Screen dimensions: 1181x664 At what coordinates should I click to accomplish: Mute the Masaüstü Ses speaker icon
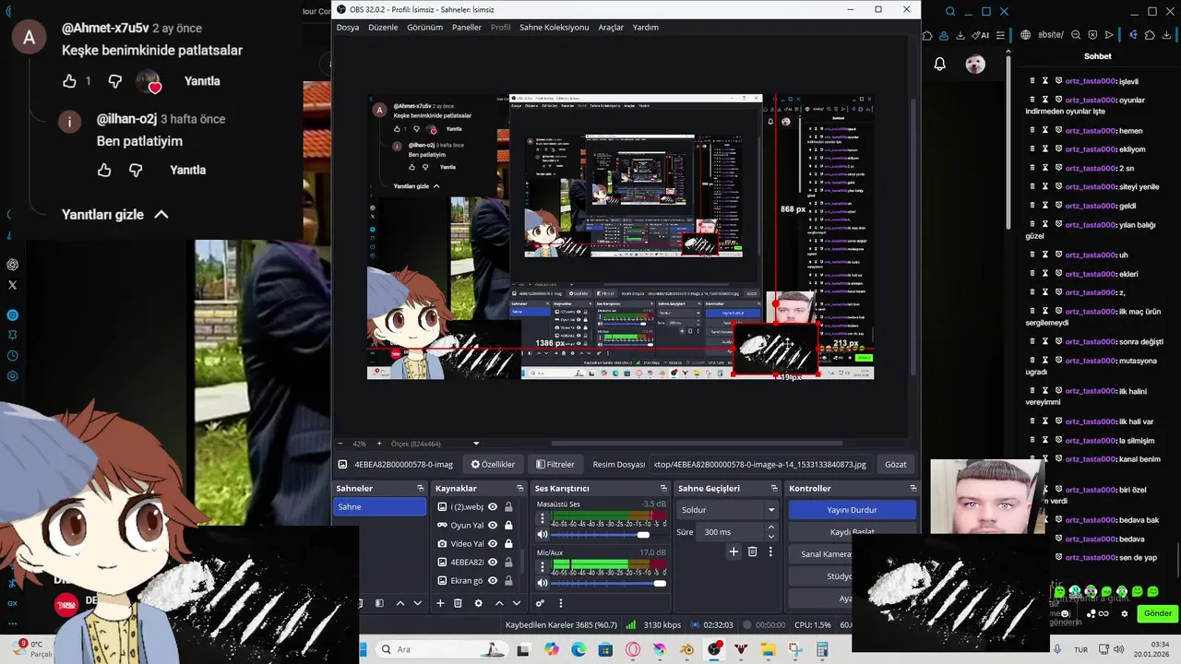(543, 535)
